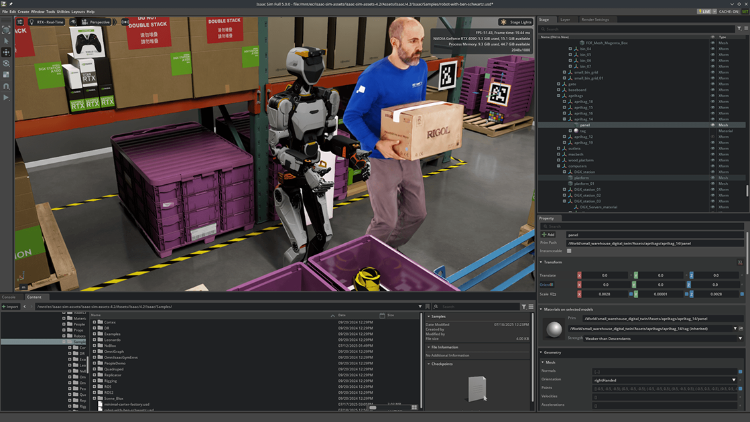
Task: Switch to the Render Settings tab
Action: pyautogui.click(x=595, y=19)
